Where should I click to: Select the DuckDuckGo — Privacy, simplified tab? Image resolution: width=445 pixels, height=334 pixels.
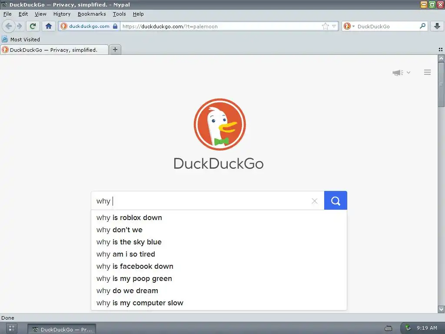[x=54, y=50]
